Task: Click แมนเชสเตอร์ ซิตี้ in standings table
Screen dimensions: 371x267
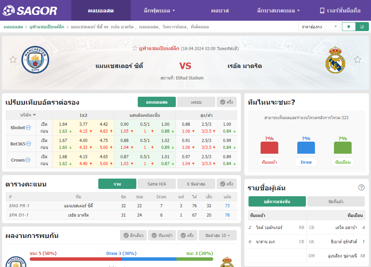Action: (78, 206)
